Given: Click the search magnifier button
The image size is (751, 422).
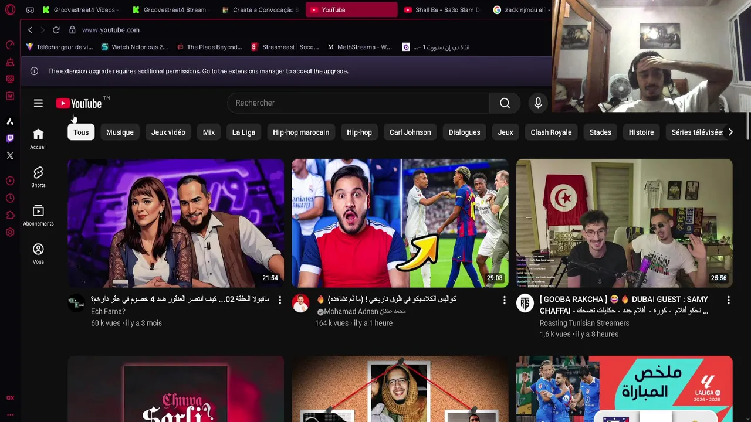Looking at the screenshot, I should point(505,103).
